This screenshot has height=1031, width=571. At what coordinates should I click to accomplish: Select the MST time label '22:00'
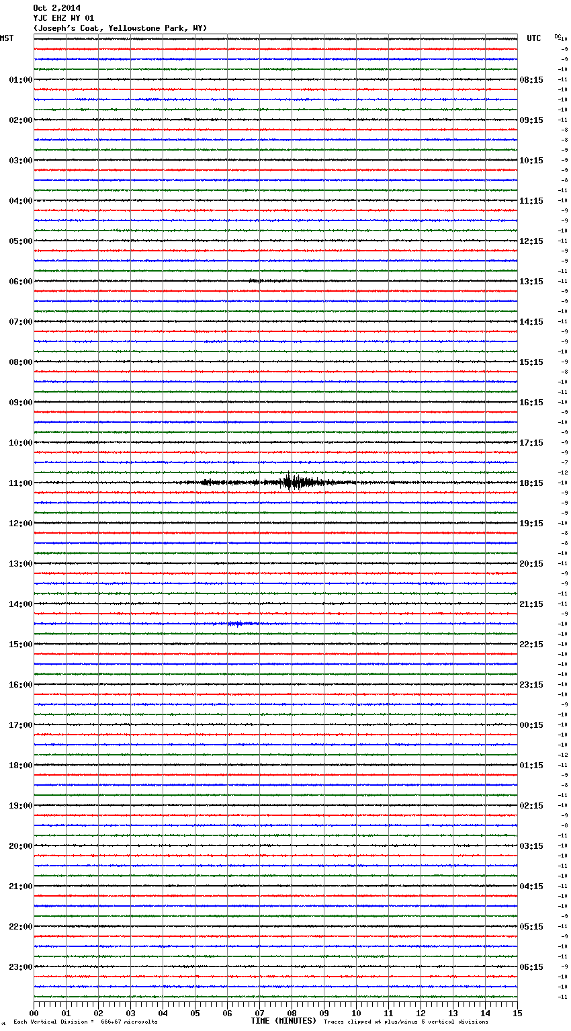point(20,927)
